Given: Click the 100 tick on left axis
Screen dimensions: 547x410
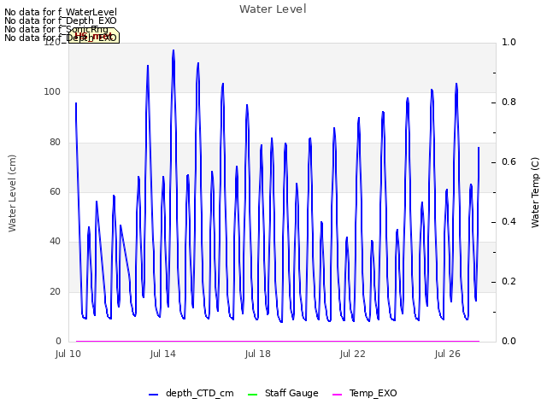Looking at the screenshot, I should [x=52, y=91].
